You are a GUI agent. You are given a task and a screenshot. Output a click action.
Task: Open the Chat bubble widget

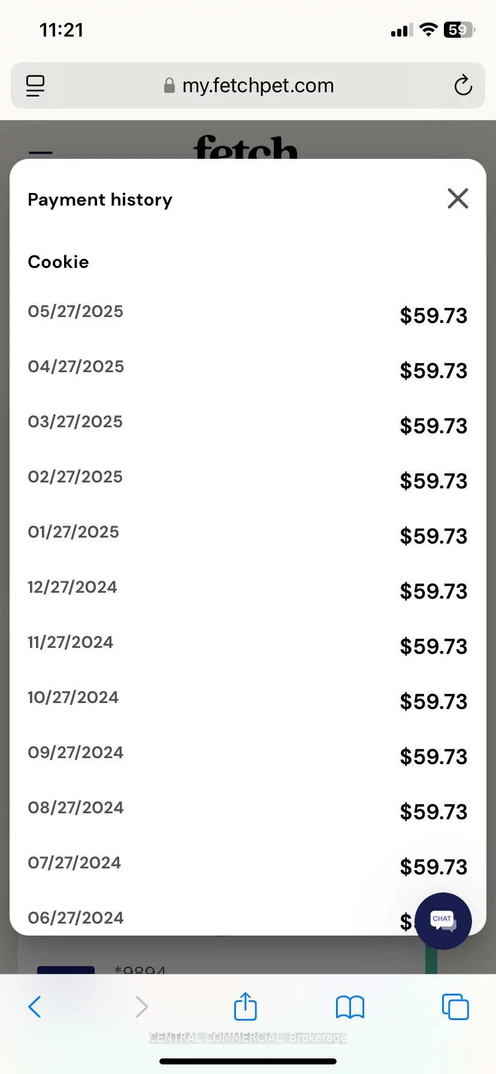click(x=443, y=921)
